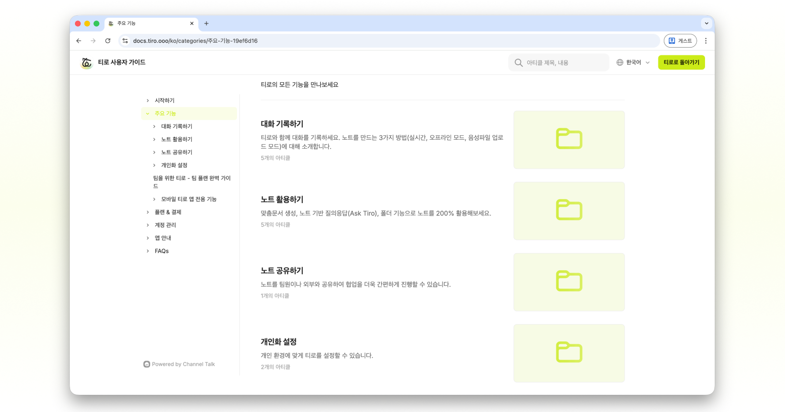The width and height of the screenshot is (785, 412).
Task: Open 노트 공유하기 in the sidebar
Action: (177, 153)
